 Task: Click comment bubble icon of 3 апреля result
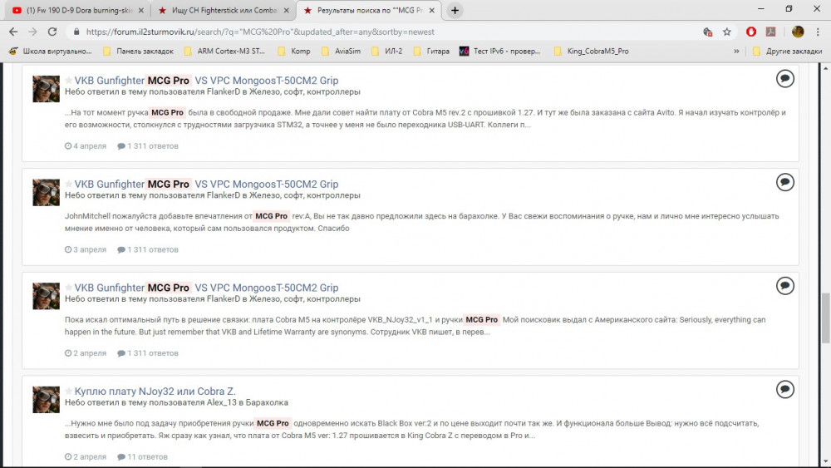pyautogui.click(x=785, y=182)
